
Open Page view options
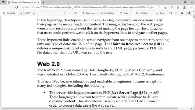[88, 13]
